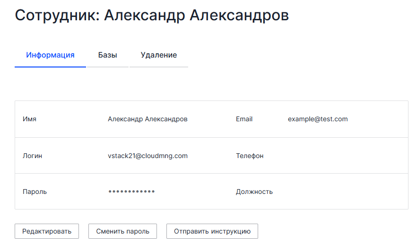The width and height of the screenshot is (417, 251).
Task: Click the name value Александр Александров in the table
Action: [x=148, y=119]
